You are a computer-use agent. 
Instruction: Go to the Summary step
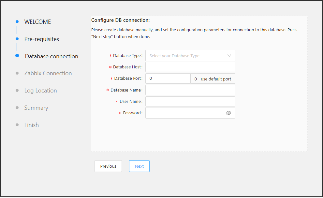[36, 108]
